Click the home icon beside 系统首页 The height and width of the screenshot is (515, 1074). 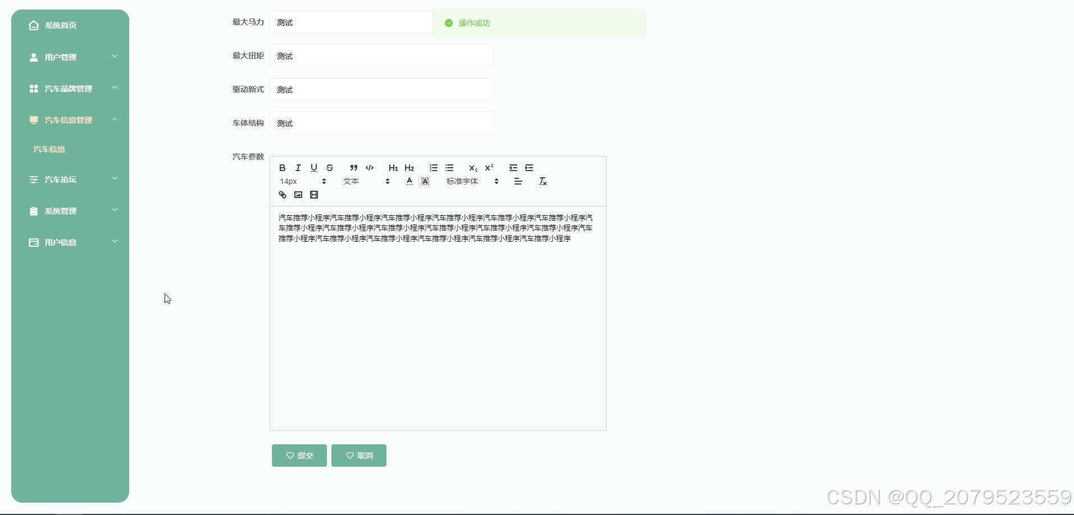34,25
